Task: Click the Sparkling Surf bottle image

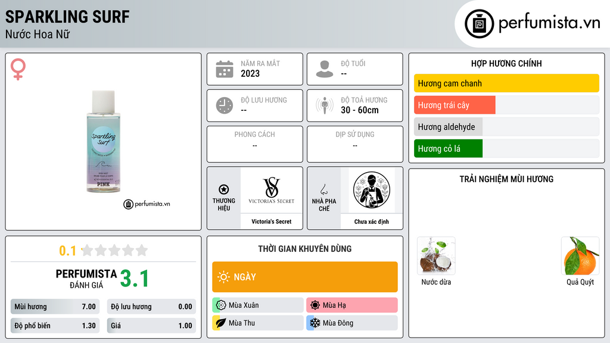Action: pyautogui.click(x=104, y=141)
